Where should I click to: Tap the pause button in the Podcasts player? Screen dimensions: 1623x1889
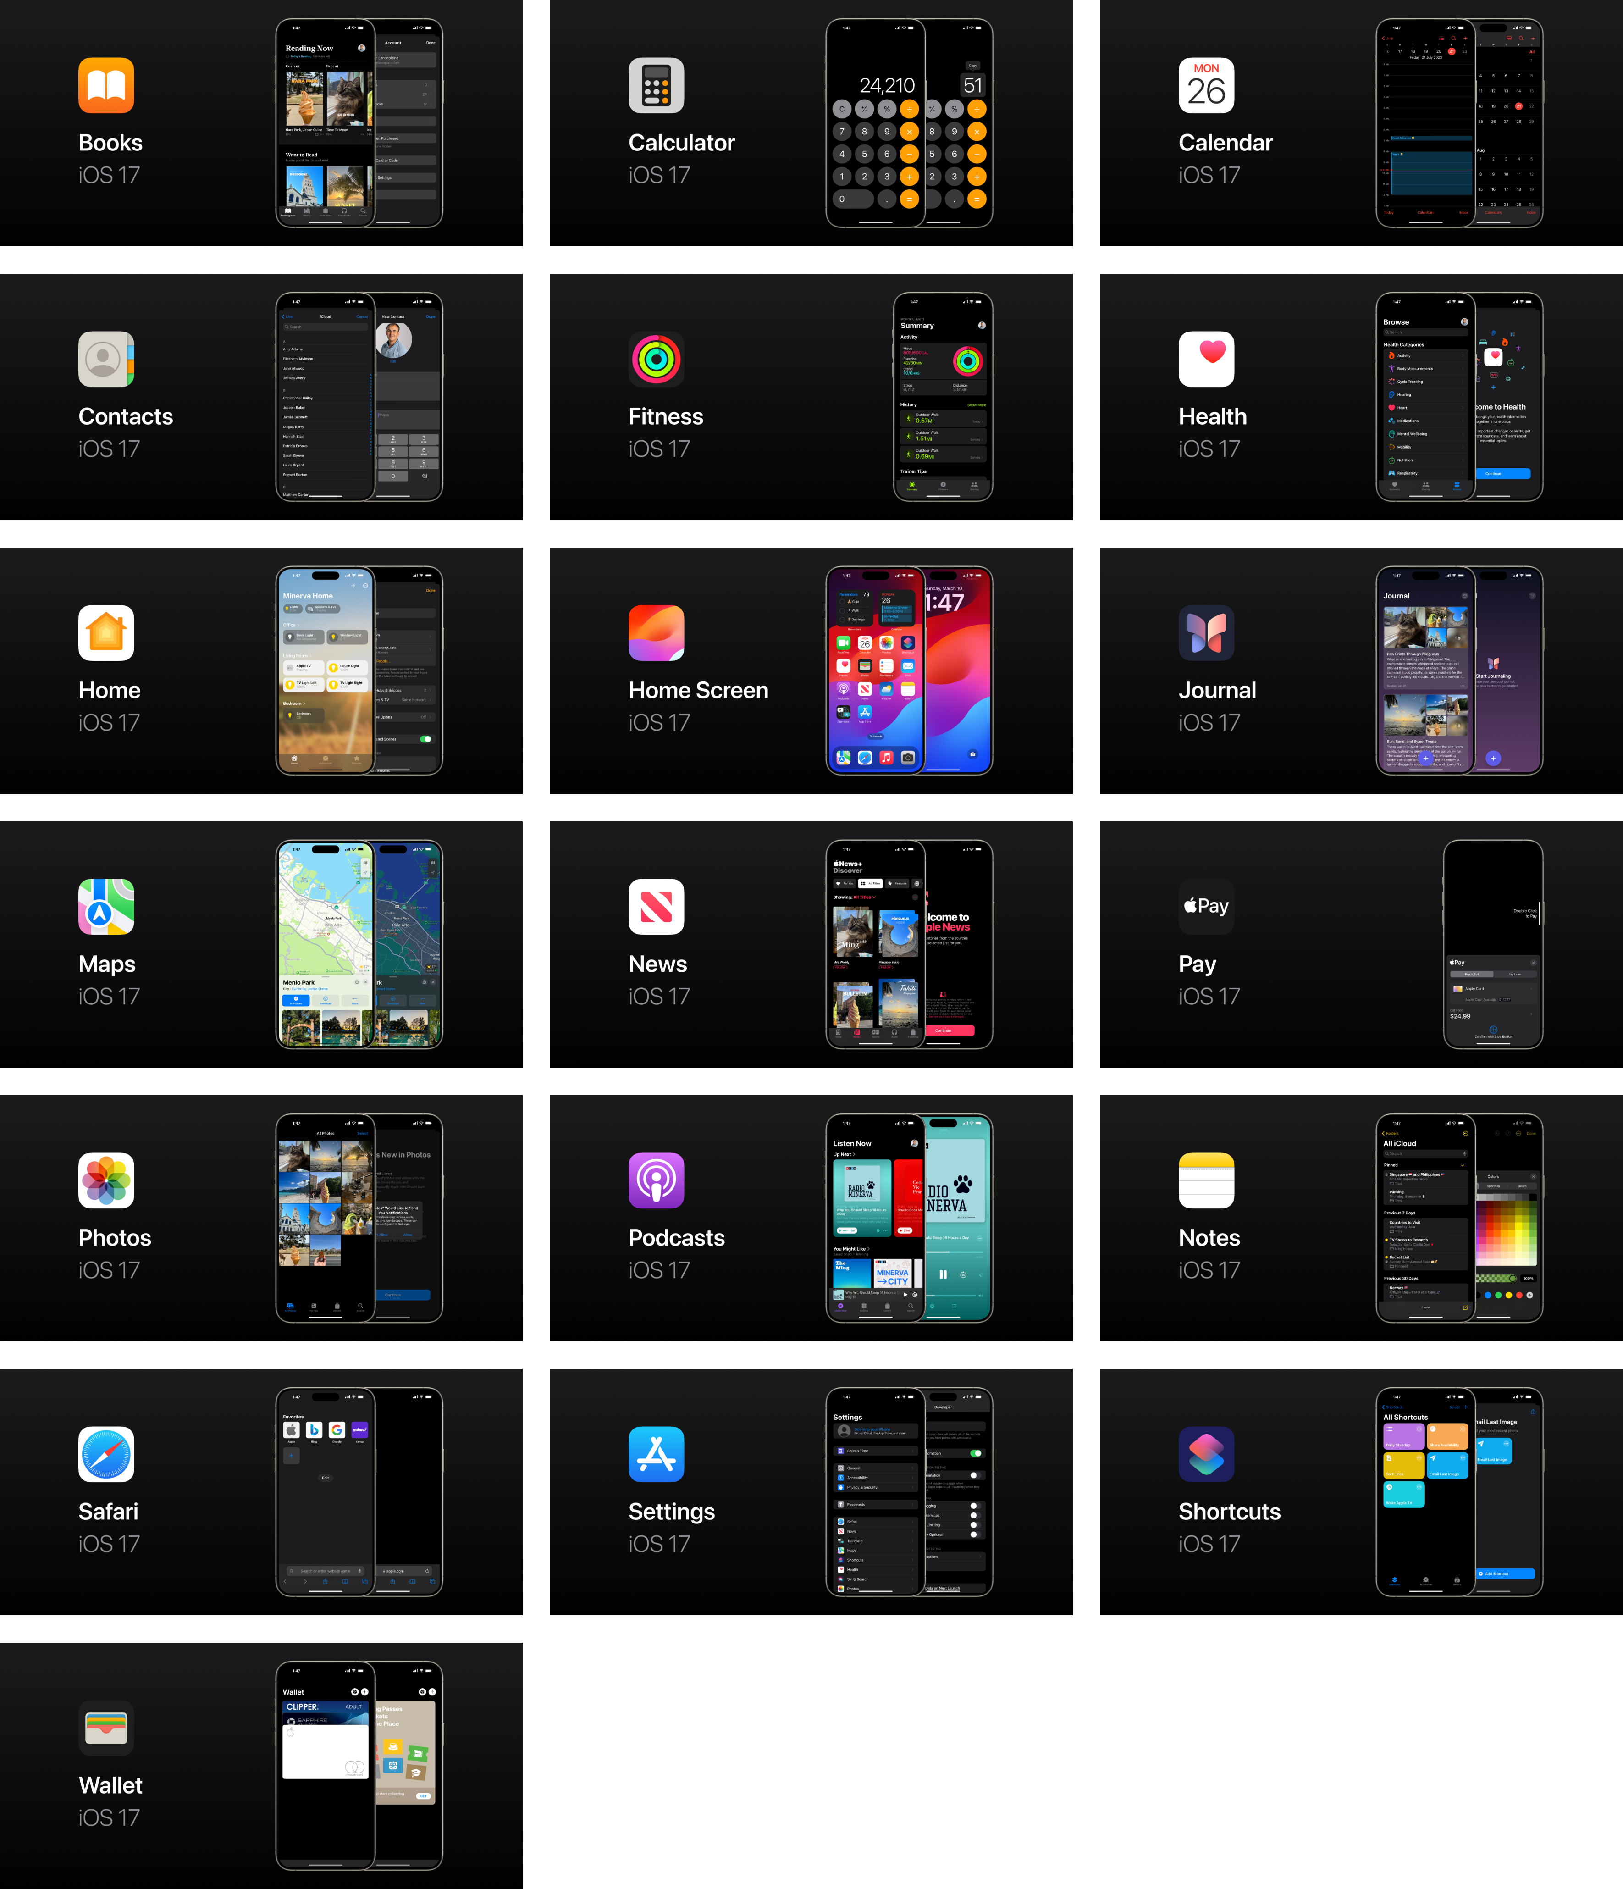click(943, 1274)
